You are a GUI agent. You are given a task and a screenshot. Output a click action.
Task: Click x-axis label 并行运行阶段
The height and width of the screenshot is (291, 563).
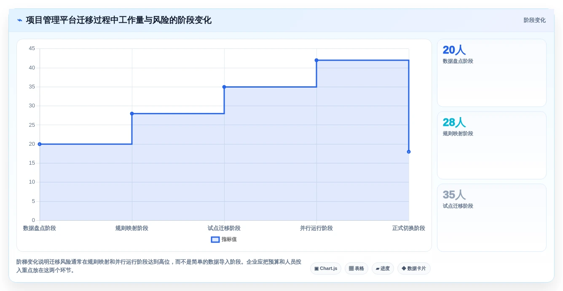[316, 228]
